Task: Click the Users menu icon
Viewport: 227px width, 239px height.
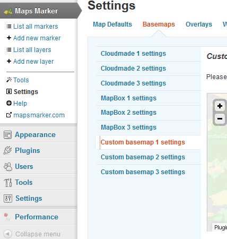Action: point(8,167)
